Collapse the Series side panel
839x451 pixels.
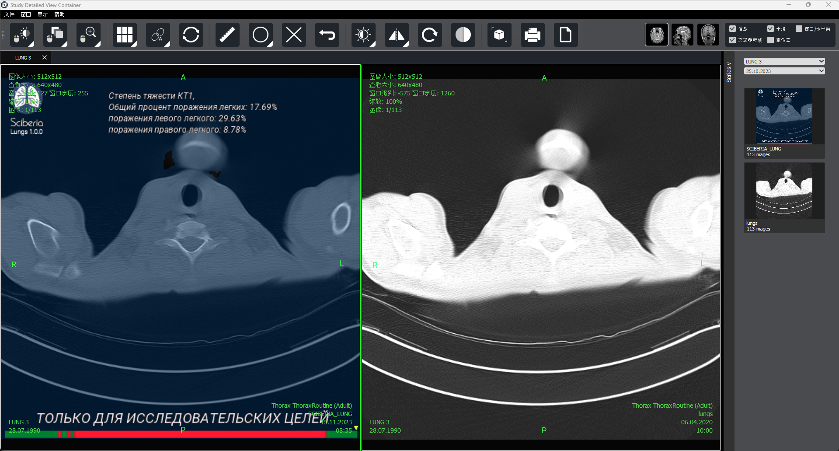click(x=729, y=72)
